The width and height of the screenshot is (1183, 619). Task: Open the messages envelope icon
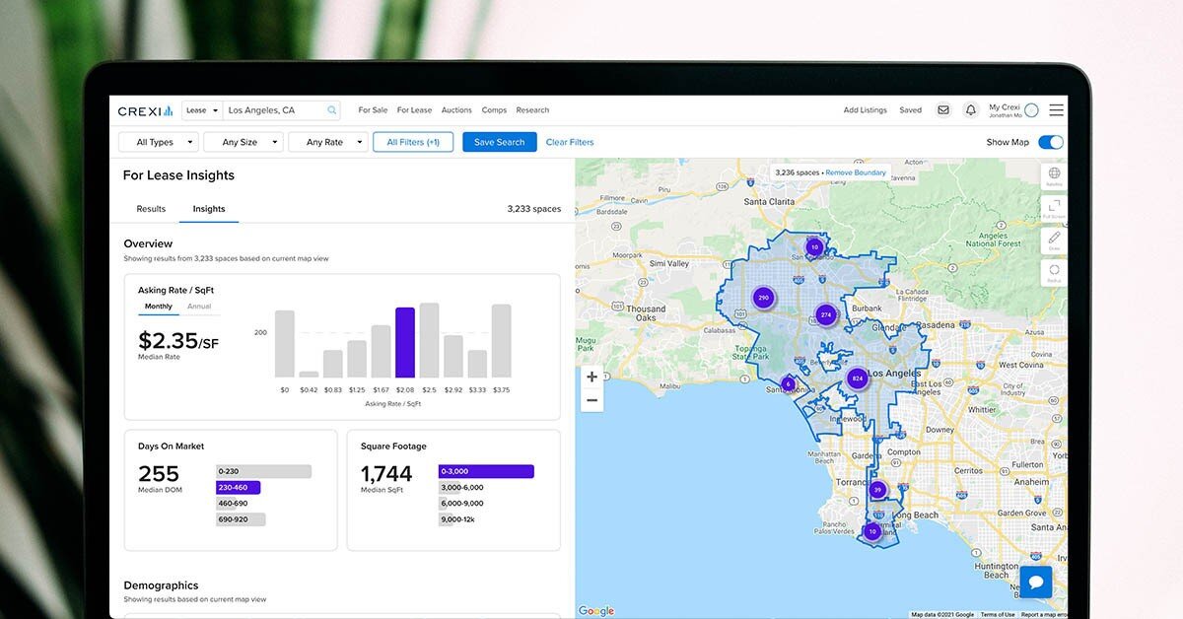pyautogui.click(x=943, y=110)
